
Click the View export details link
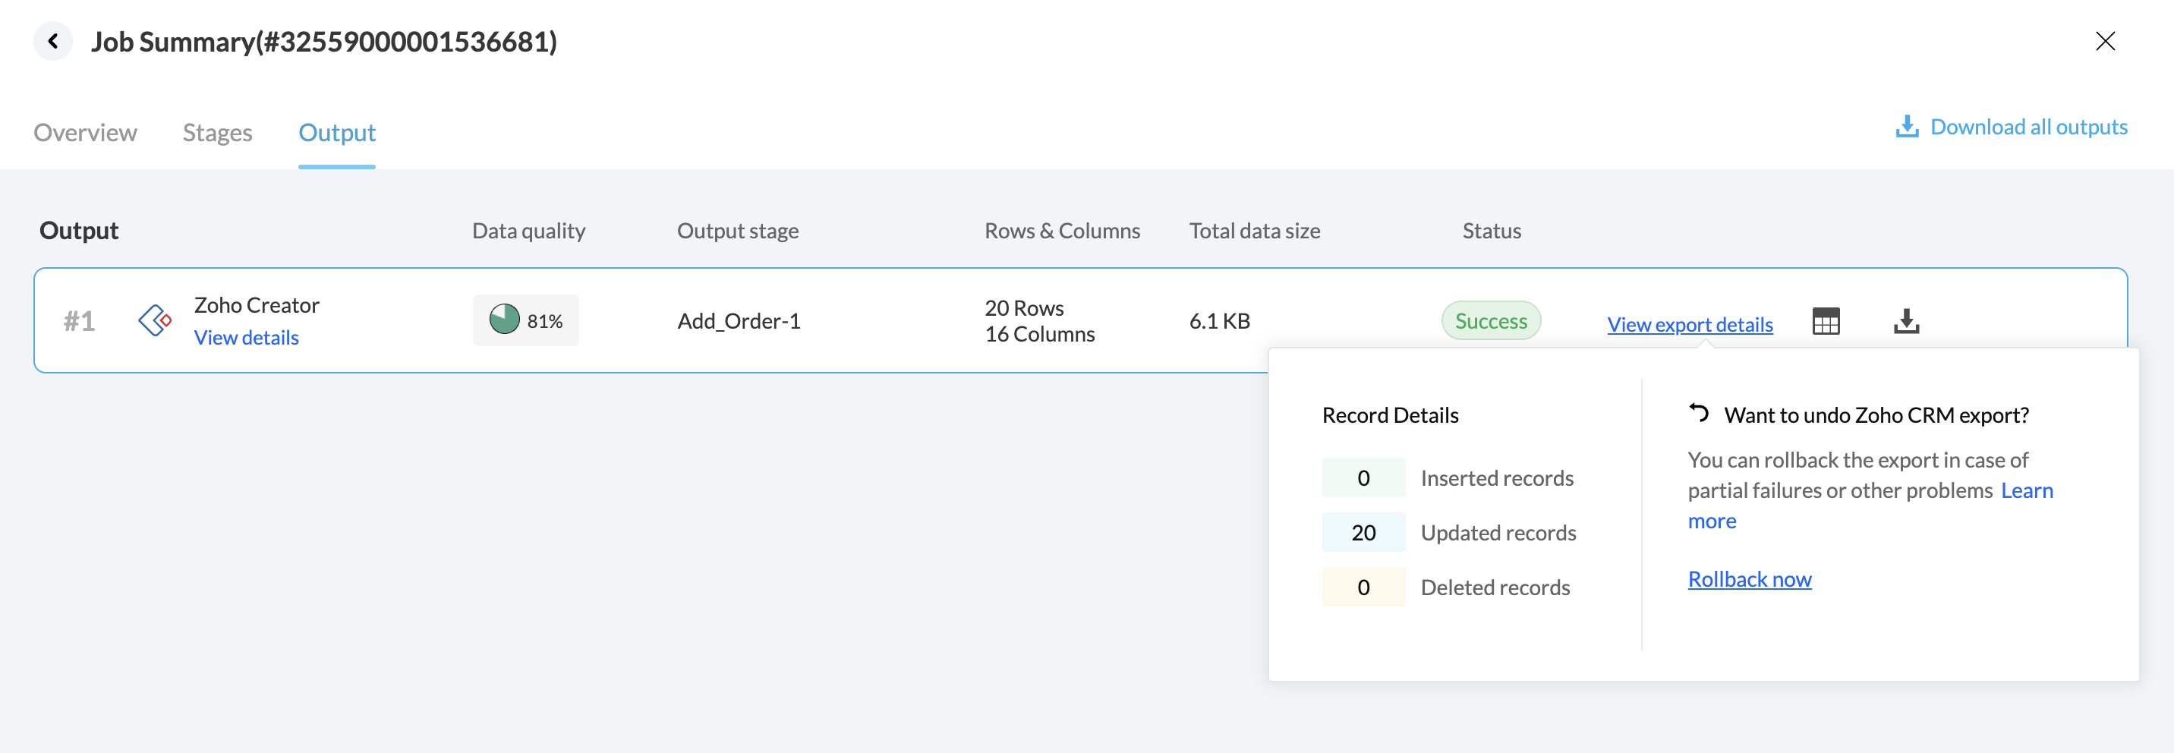pyautogui.click(x=1690, y=325)
